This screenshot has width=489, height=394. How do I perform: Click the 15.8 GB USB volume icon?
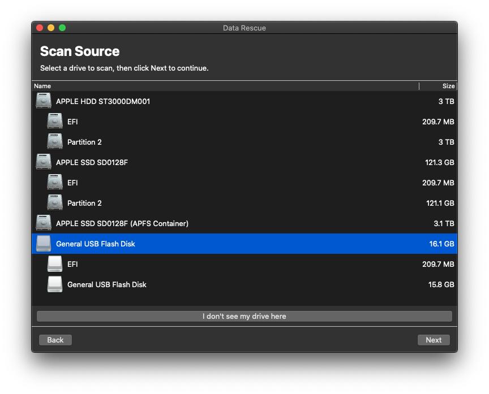(55, 284)
